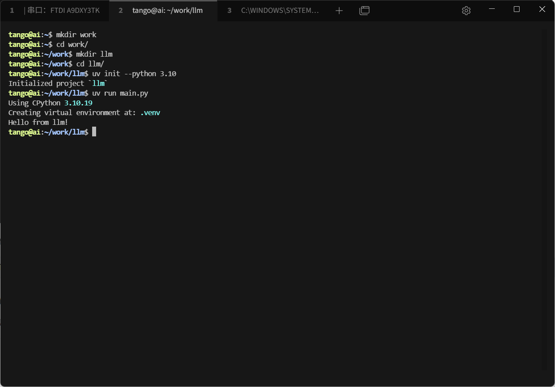Click the 'uv run main.py' command
Screen dimensions: 555x387
tap(120, 93)
